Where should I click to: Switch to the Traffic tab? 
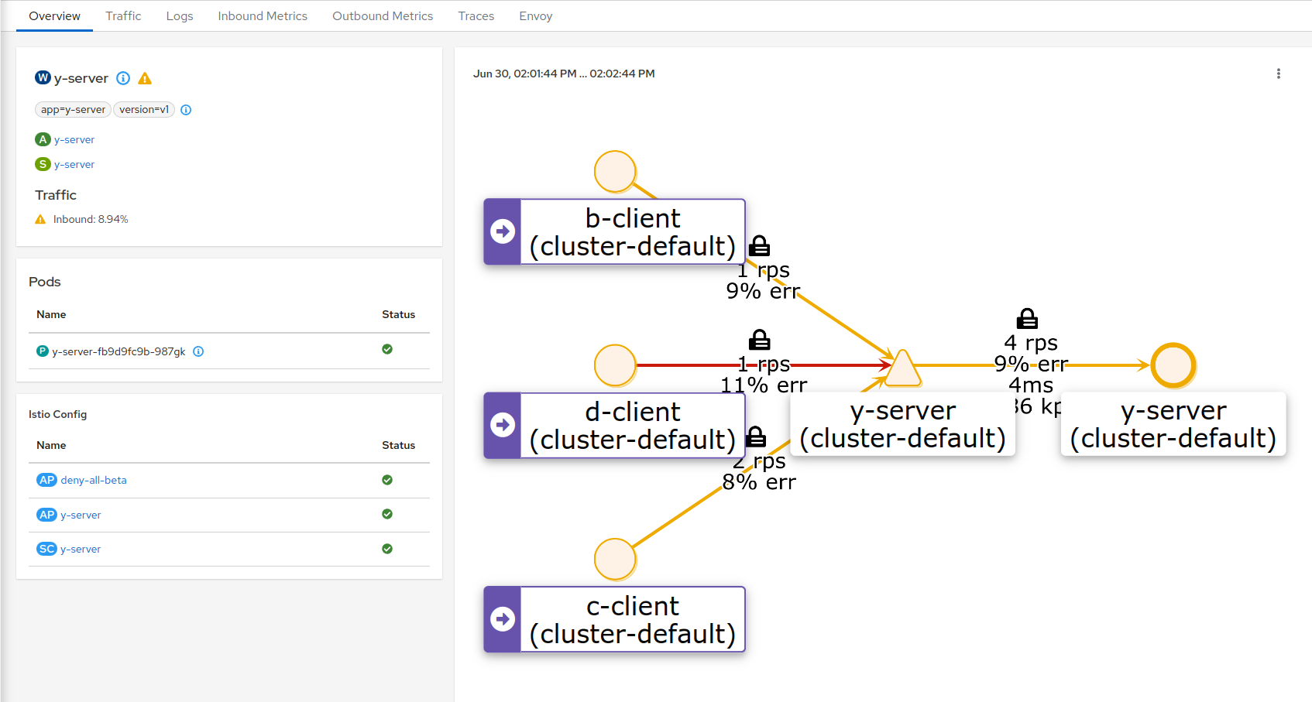pyautogui.click(x=123, y=15)
